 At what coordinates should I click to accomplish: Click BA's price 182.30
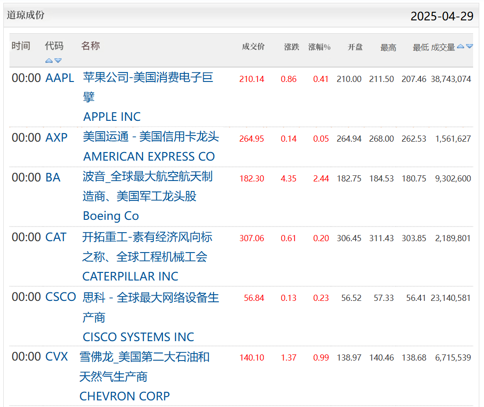(251, 179)
